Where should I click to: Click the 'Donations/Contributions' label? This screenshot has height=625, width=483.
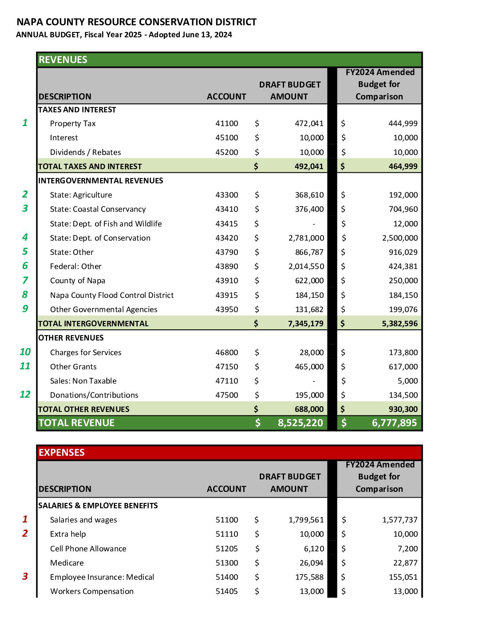click(x=94, y=395)
